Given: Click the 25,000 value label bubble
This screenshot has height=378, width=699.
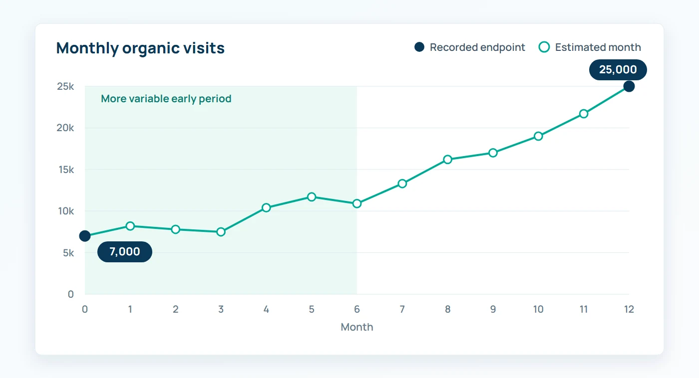Looking at the screenshot, I should pyautogui.click(x=618, y=70).
